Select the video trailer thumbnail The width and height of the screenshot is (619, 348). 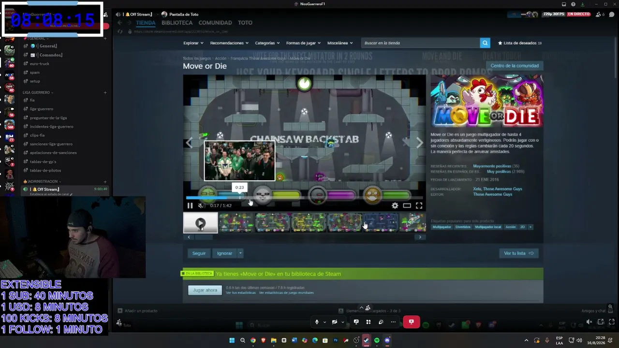(x=200, y=223)
